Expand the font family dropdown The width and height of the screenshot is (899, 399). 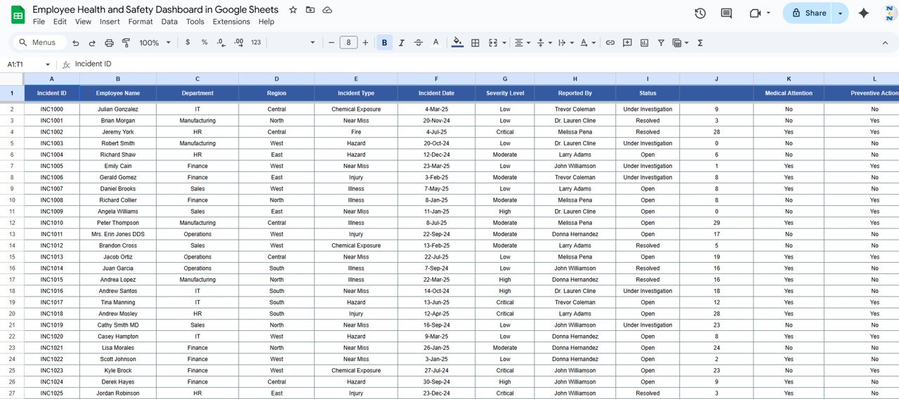[x=294, y=43]
